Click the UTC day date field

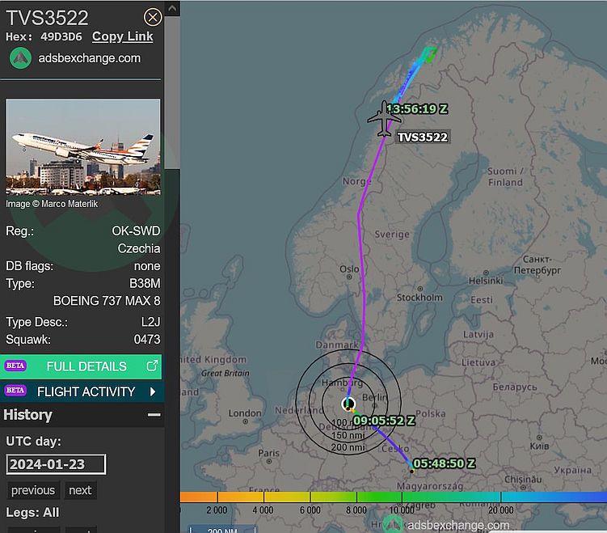tap(56, 464)
